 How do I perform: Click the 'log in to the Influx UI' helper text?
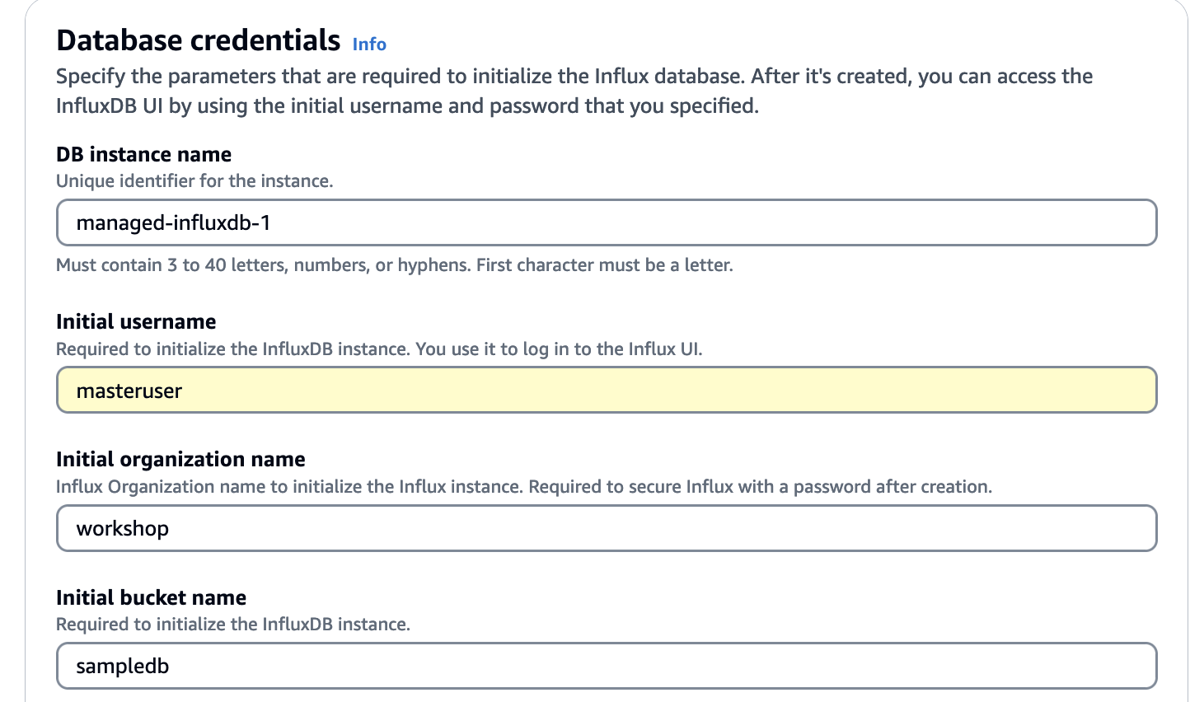379,349
